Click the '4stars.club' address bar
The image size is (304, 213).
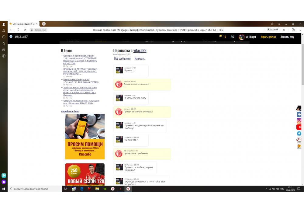tap(40, 30)
